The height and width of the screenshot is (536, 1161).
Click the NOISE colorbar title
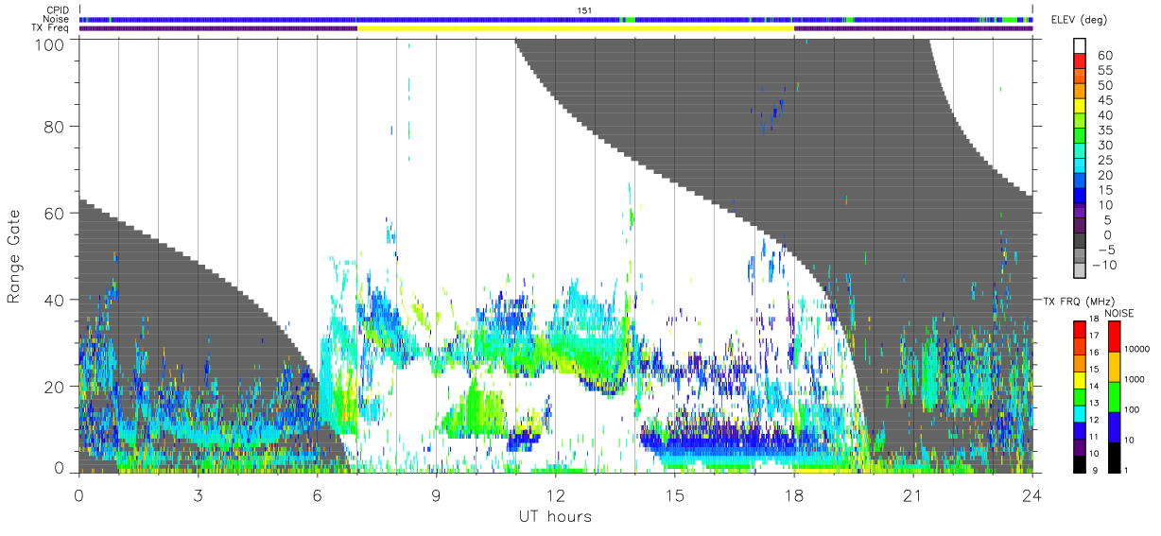(1119, 313)
